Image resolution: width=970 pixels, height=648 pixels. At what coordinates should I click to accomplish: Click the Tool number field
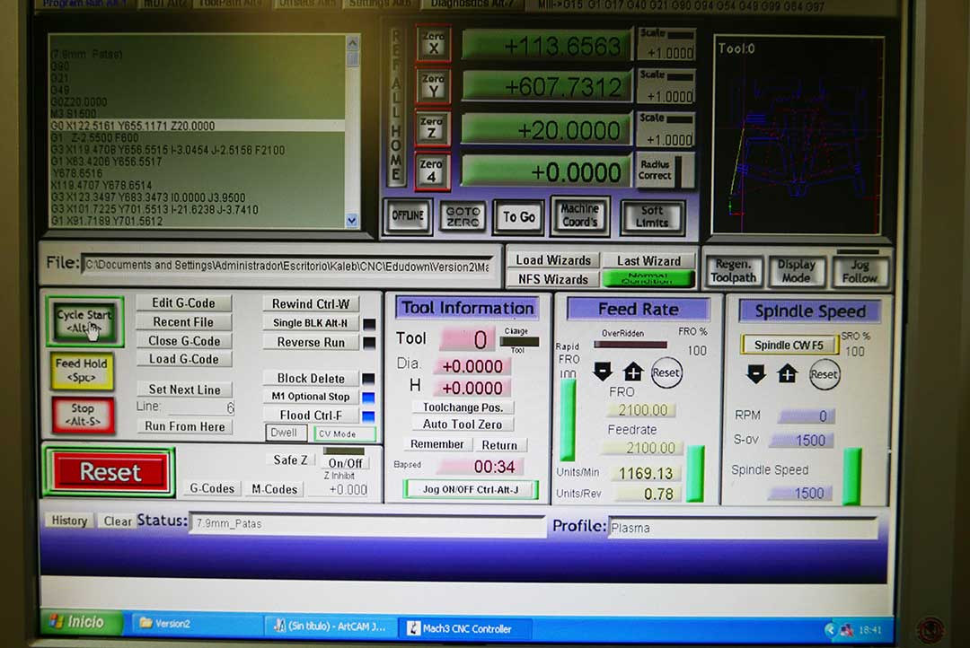[x=467, y=339]
